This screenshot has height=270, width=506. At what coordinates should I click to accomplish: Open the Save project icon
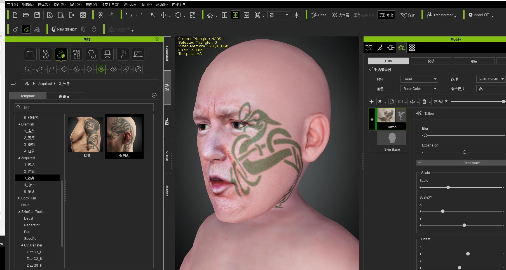(37, 15)
